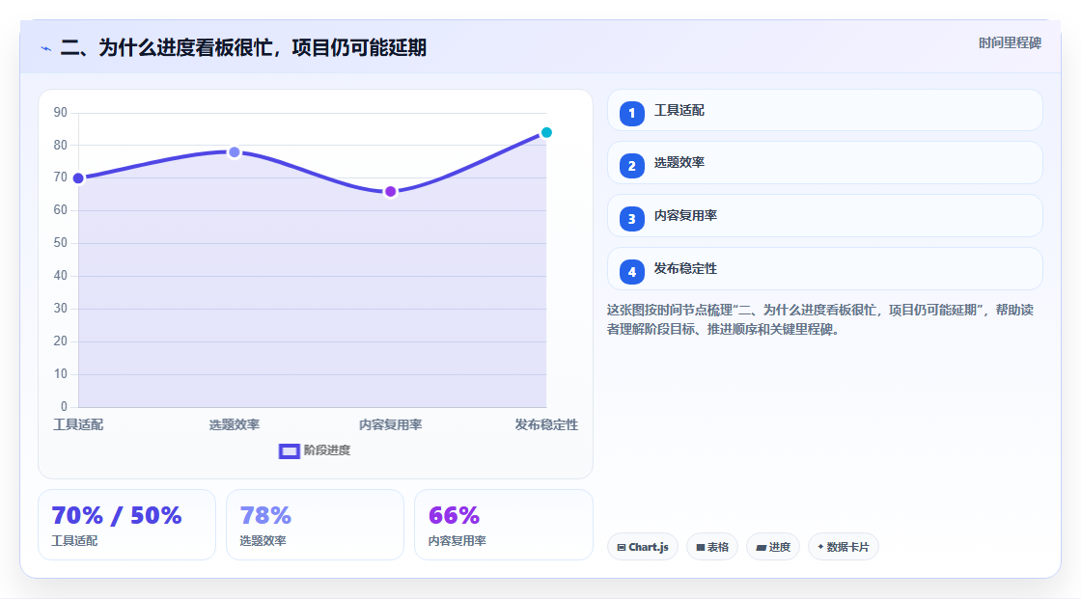Click the 内容复用率 data point on the chart
1081x599 pixels.
[390, 192]
